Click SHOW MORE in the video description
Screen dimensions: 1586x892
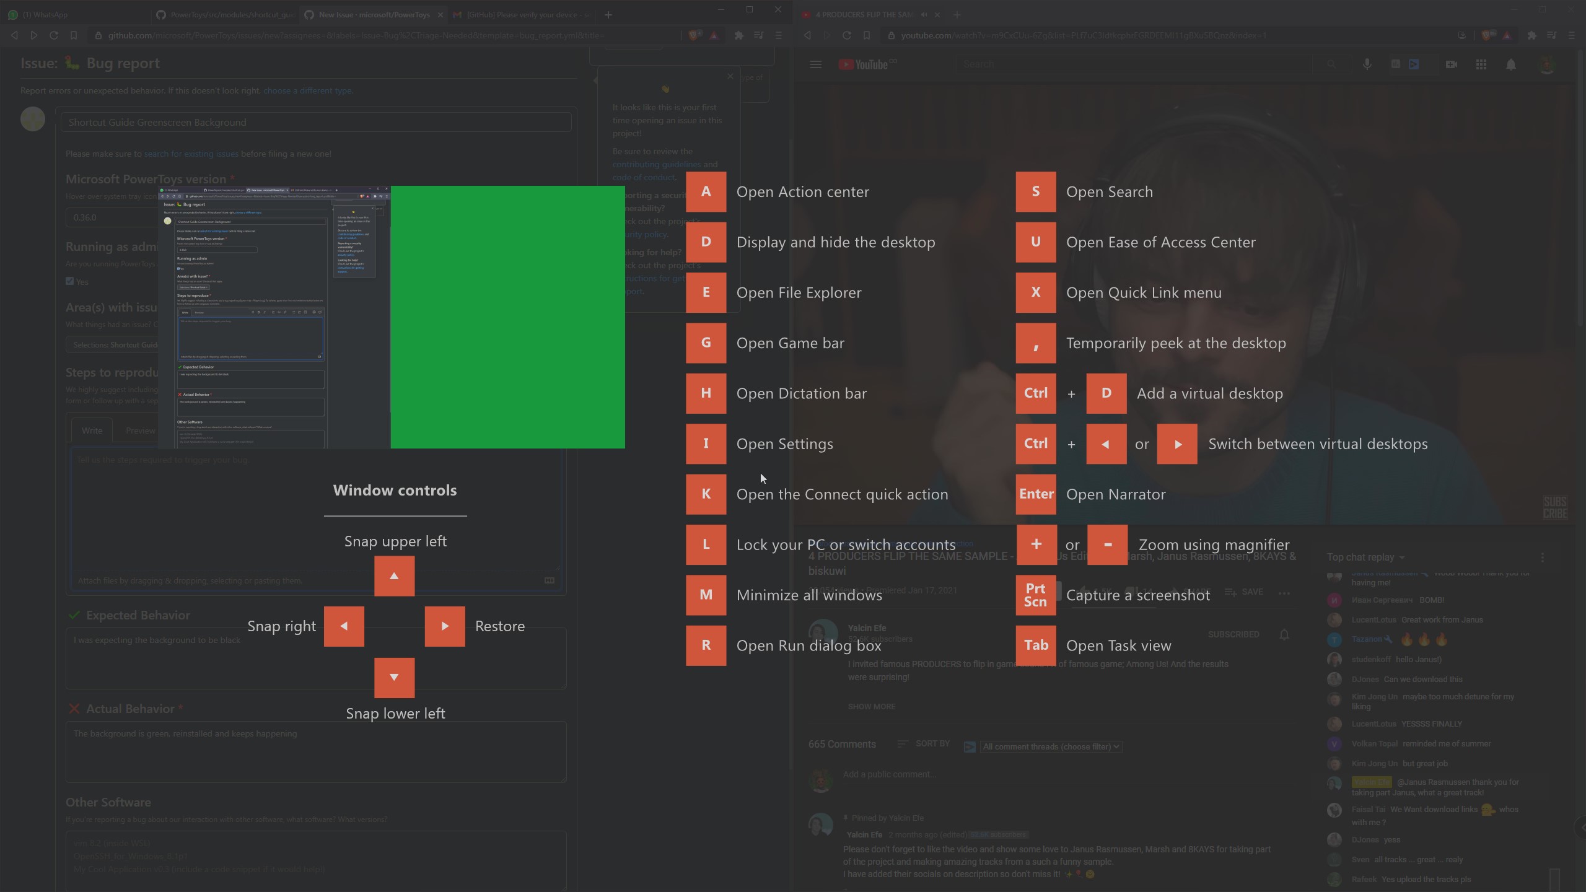coord(870,706)
